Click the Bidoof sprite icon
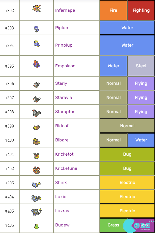The height and width of the screenshot is (233, 155). (36, 127)
